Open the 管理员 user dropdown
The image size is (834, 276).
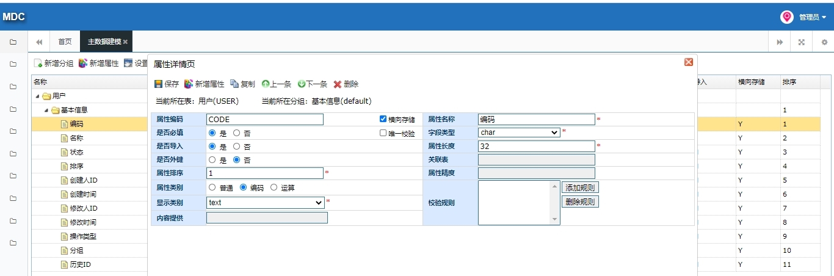click(x=813, y=17)
